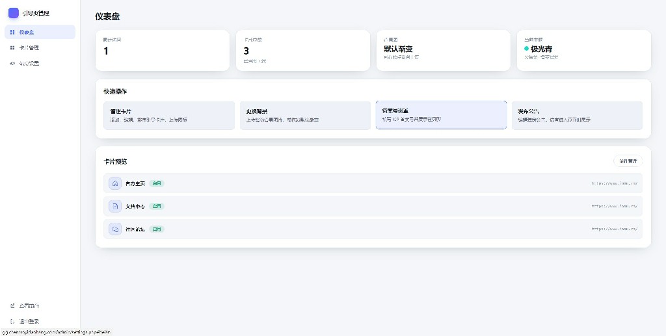
Task: Click the 默认渐变 background stat card
Action: [x=444, y=50]
